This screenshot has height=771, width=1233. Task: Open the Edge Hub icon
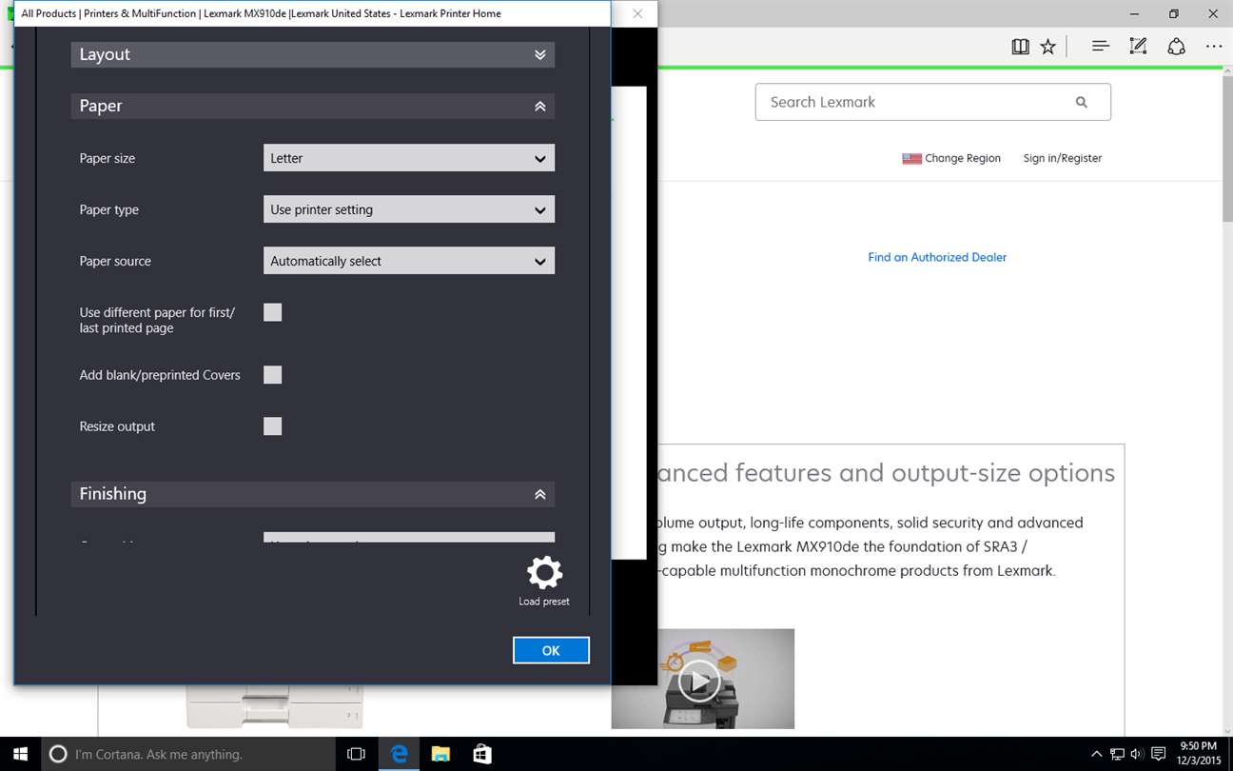tap(1101, 46)
